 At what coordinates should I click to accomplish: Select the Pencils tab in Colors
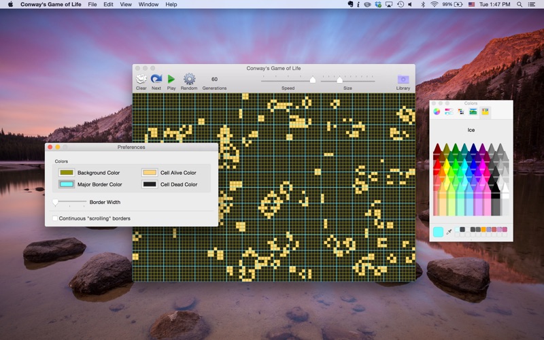(485, 112)
